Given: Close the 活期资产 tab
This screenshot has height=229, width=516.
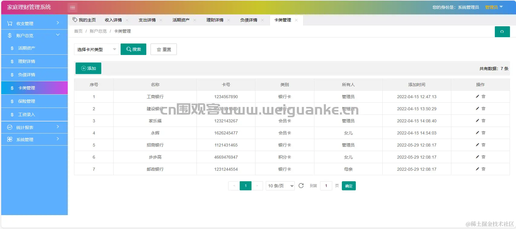Looking at the screenshot, I should click(x=195, y=20).
